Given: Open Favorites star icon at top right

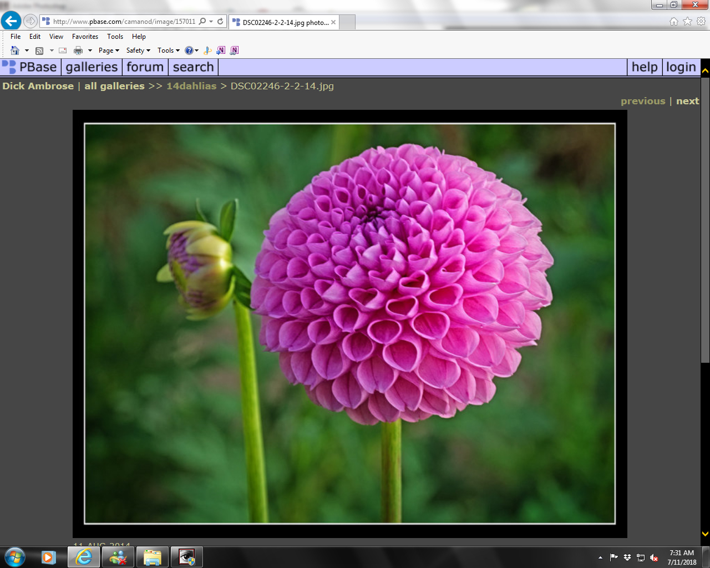Looking at the screenshot, I should 687,21.
